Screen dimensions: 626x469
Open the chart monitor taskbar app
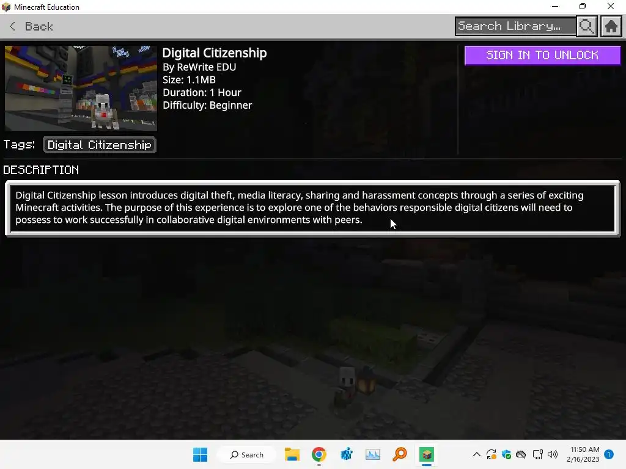pos(373,454)
